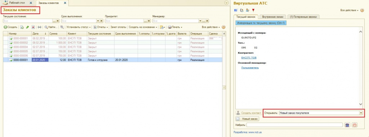
Task: Click the Готов к отгрузке status cell
Action: point(101,60)
